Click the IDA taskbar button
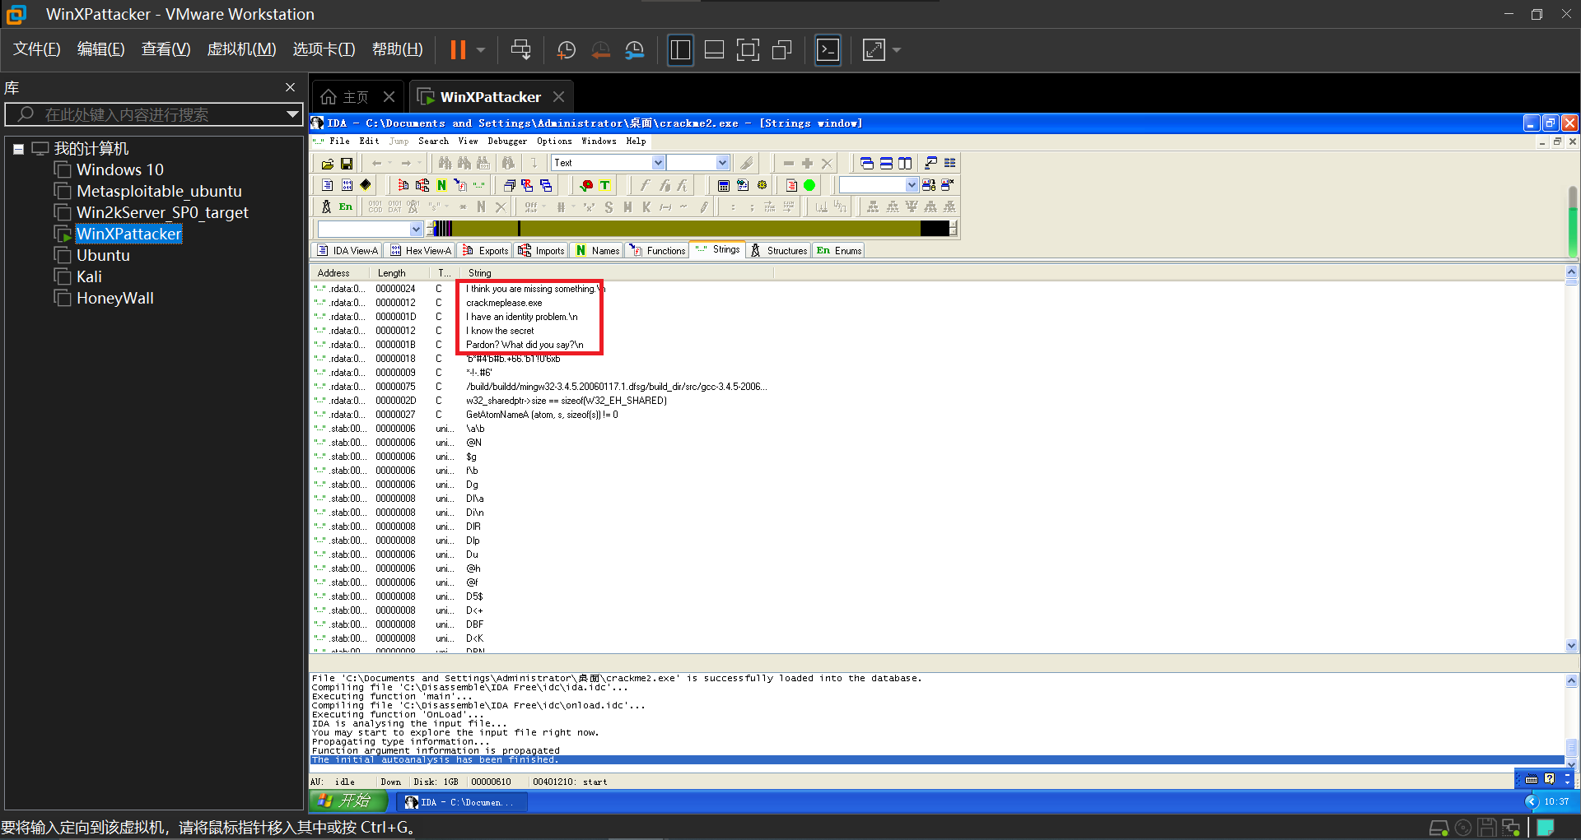Image resolution: width=1581 pixels, height=840 pixels. [461, 802]
